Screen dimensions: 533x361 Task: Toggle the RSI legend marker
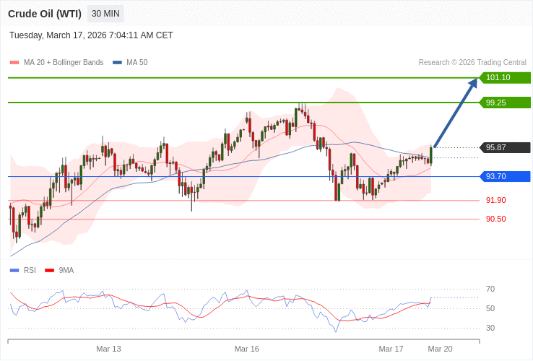pos(14,271)
